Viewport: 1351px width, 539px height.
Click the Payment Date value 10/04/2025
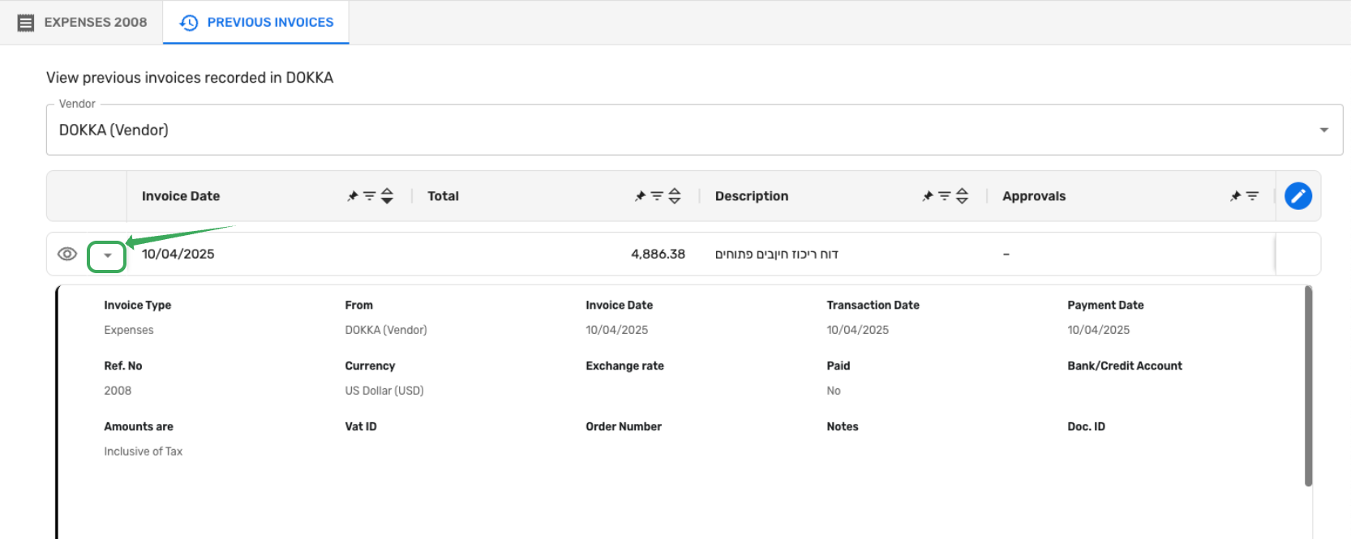click(1099, 330)
